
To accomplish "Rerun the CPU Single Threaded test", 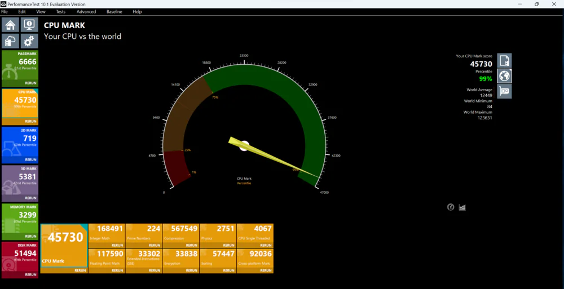I will point(266,245).
